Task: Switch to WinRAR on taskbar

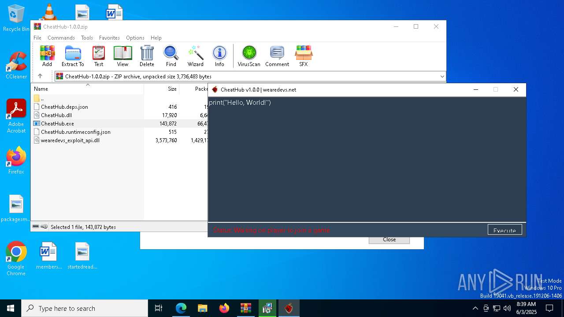Action: point(246,308)
